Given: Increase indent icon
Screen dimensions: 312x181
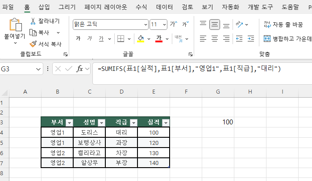Looking at the screenshot, I should coord(251,38).
